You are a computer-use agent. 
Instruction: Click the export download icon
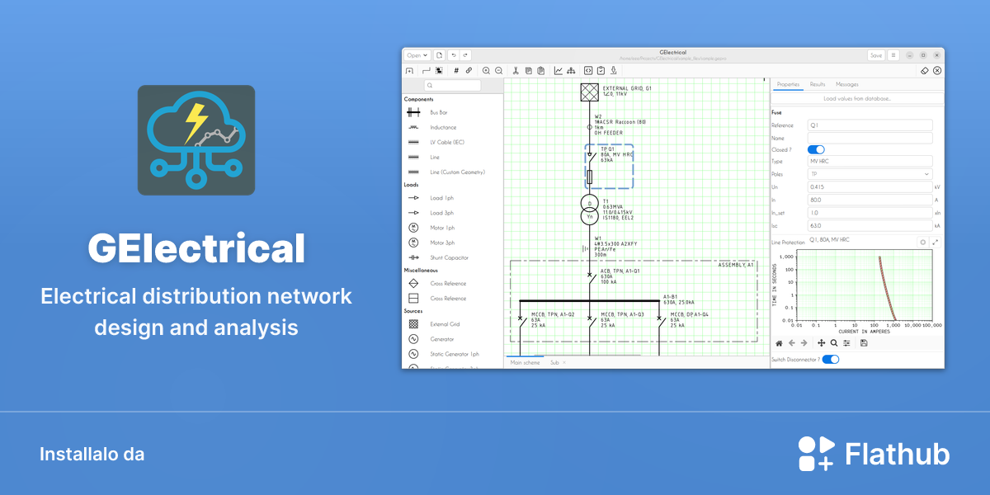click(613, 71)
